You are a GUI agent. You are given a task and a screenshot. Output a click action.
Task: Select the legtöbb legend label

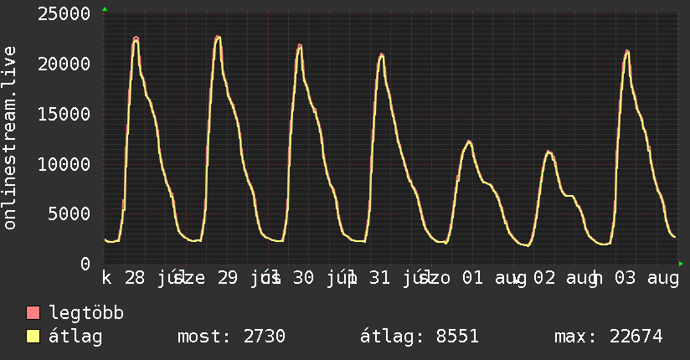click(86, 313)
